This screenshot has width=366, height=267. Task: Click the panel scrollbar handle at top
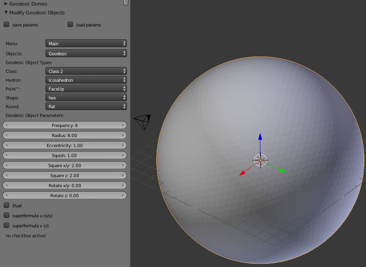(126, 2)
